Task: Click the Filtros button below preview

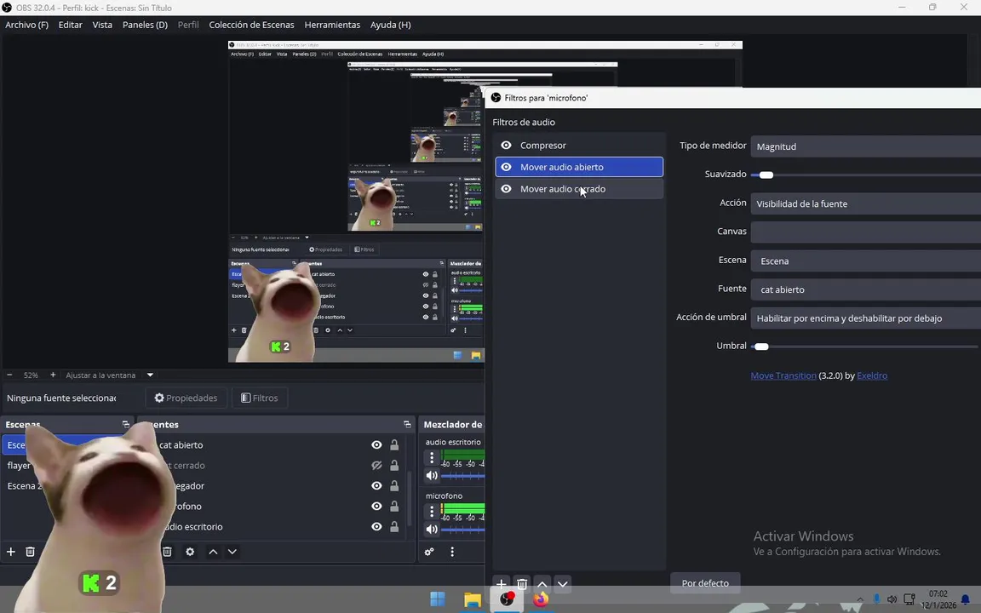Action: tap(260, 398)
